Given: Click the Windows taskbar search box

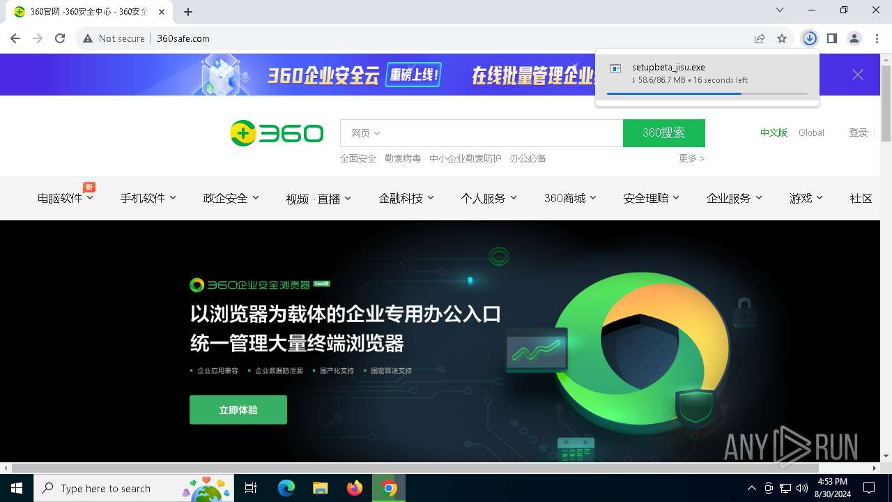Looking at the screenshot, I should click(x=132, y=488).
